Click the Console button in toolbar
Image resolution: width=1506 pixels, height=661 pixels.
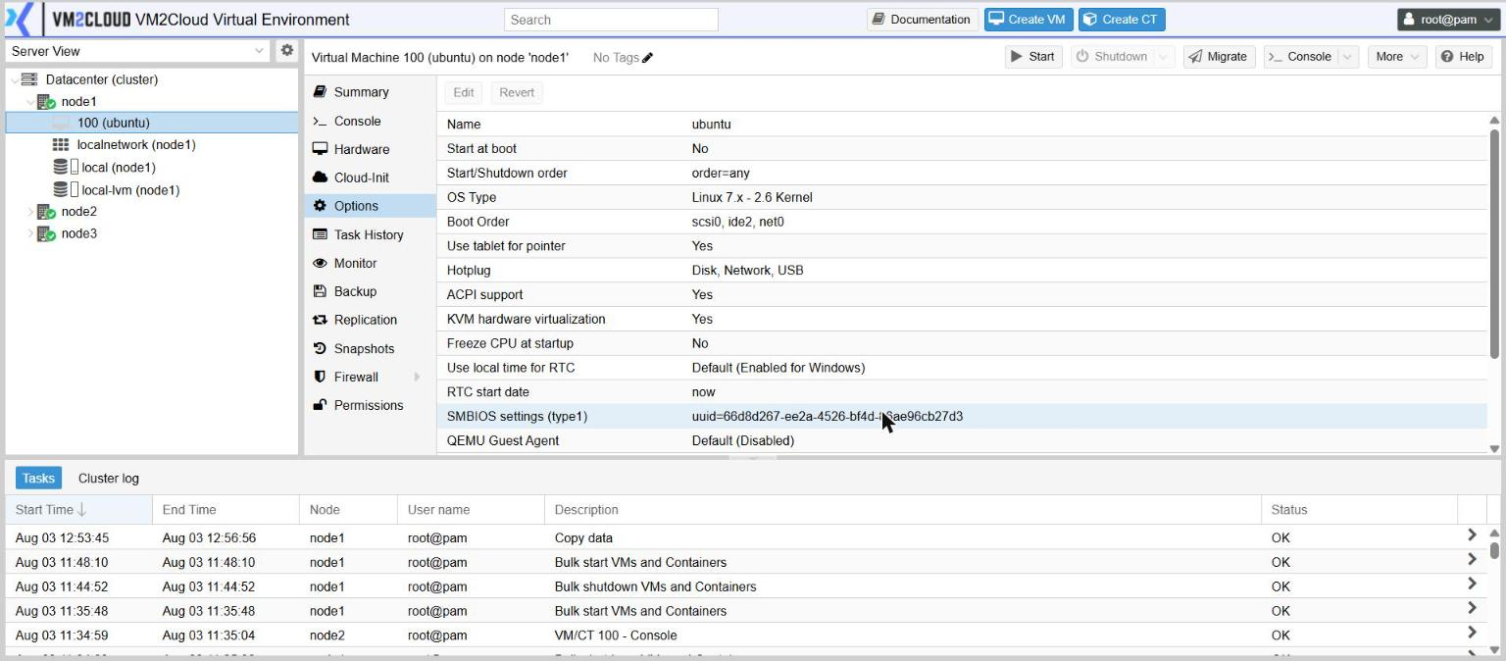(x=1300, y=57)
